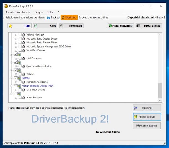Image resolution: width=169 pixels, height=148 pixels.
Task: Collapse the Batterie category node
Action: (11, 78)
